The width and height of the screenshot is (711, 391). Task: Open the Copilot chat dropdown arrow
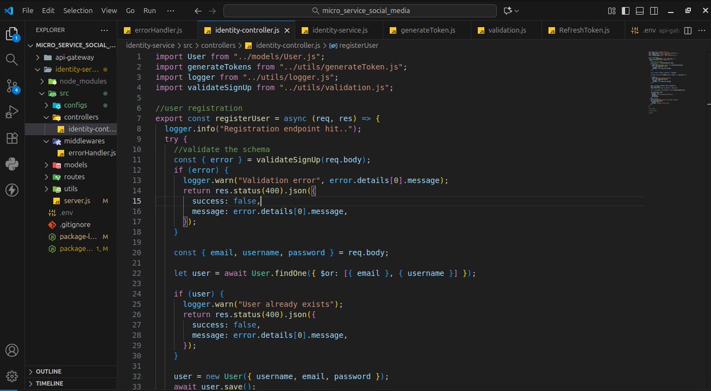[517, 11]
